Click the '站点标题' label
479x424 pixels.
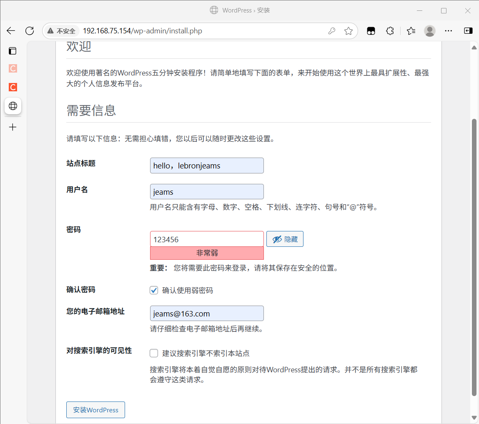tap(81, 163)
